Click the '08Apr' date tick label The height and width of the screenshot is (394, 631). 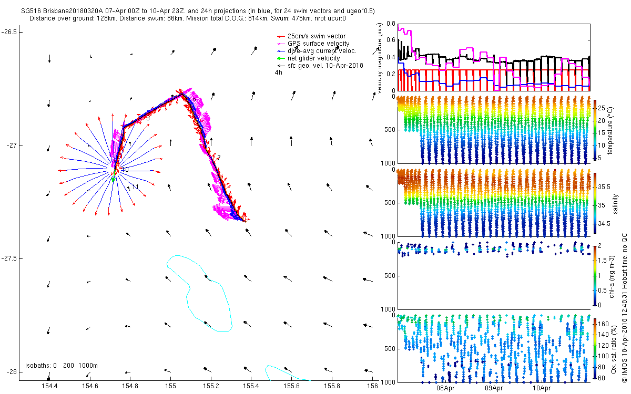[x=445, y=389]
